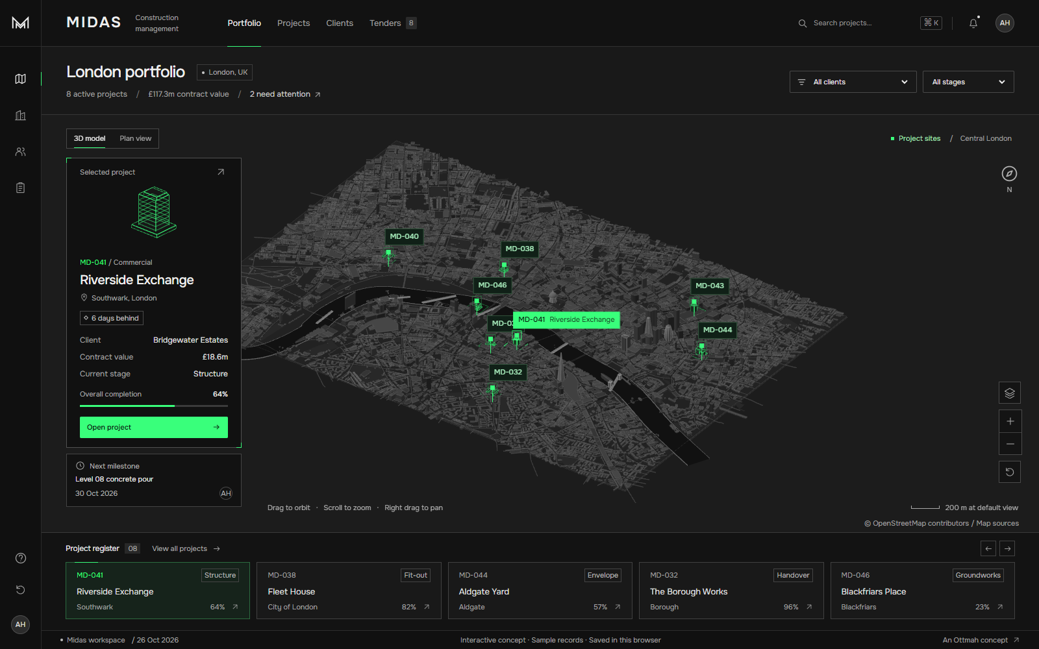1039x649 pixels.
Task: Click the help question mark icon
Action: (x=21, y=558)
